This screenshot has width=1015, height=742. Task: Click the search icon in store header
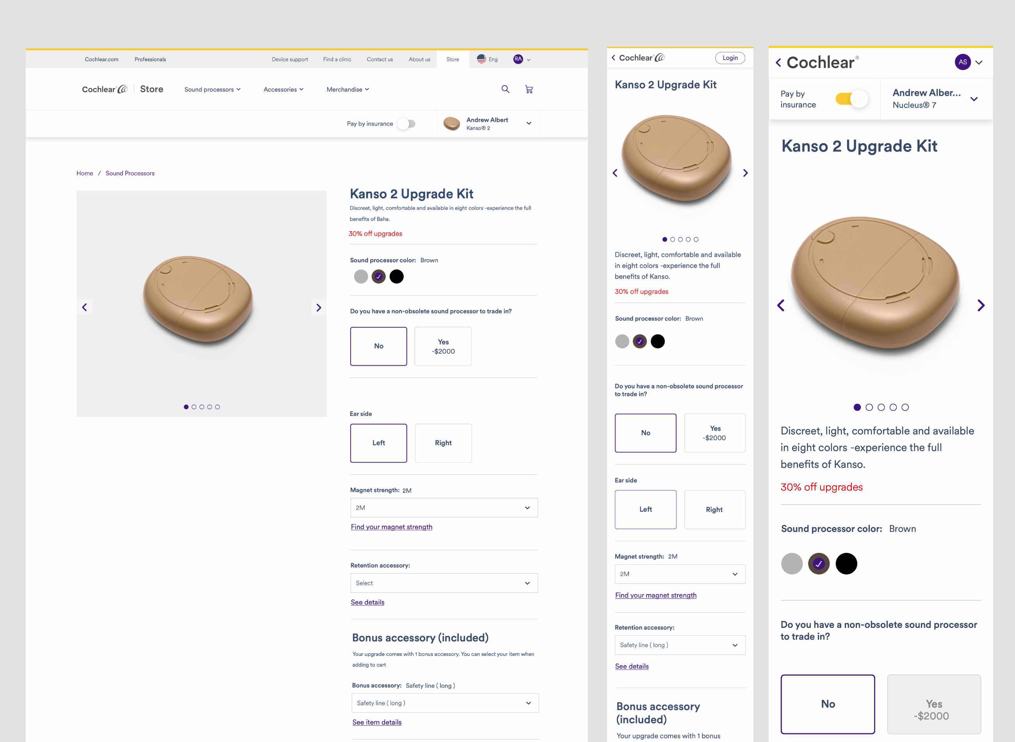pos(504,89)
